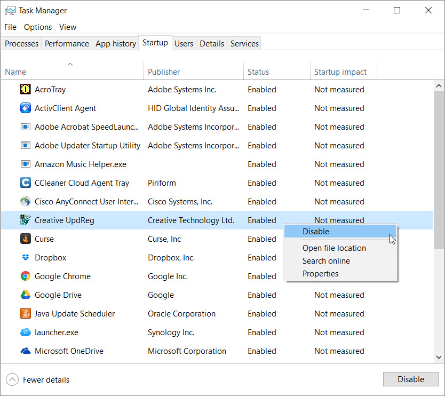The image size is (445, 396).
Task: Select the CCleaner Cloud Agent Tray name
Action: coord(82,183)
